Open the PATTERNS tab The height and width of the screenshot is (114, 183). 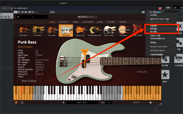(111, 22)
